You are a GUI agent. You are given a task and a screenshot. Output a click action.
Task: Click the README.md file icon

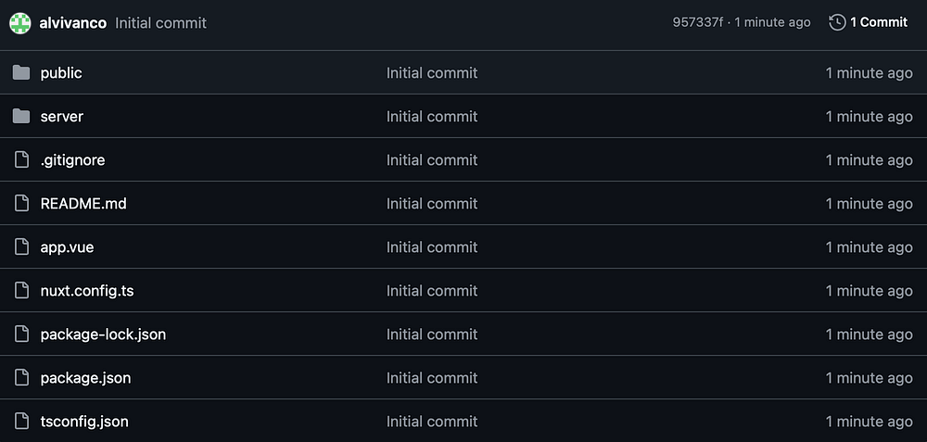21,203
